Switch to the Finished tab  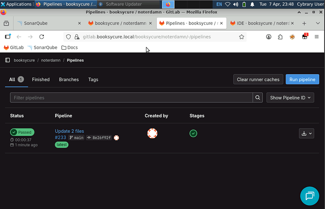click(x=41, y=79)
